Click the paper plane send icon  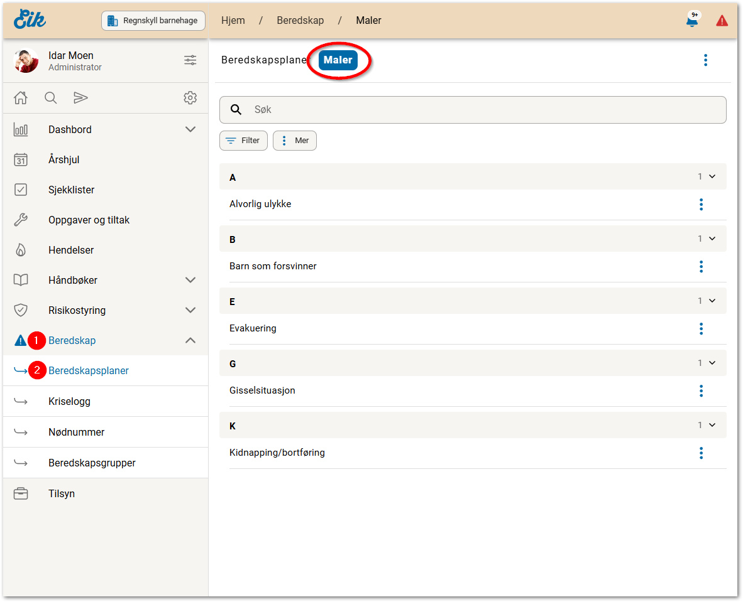(80, 98)
